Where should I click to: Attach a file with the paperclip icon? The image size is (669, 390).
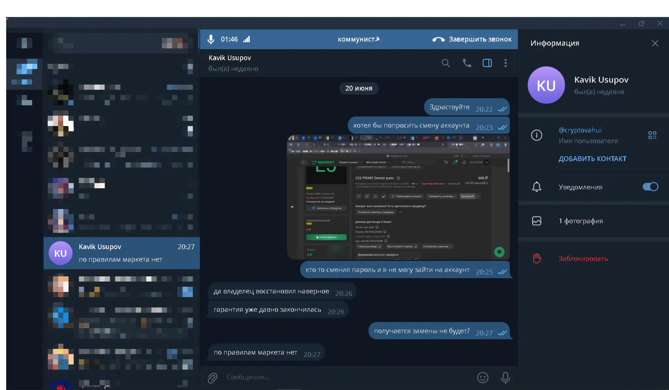coord(212,378)
